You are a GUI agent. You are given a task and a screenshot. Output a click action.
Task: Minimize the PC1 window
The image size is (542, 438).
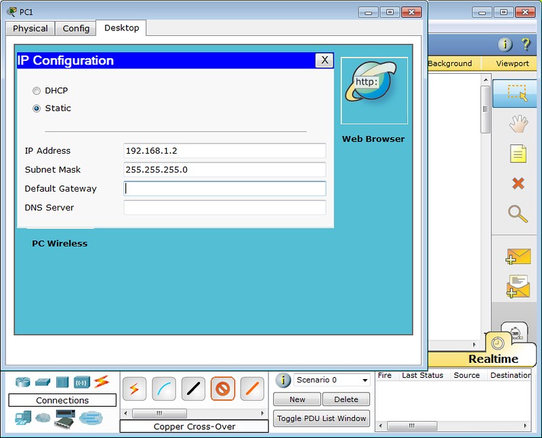[x=369, y=12]
